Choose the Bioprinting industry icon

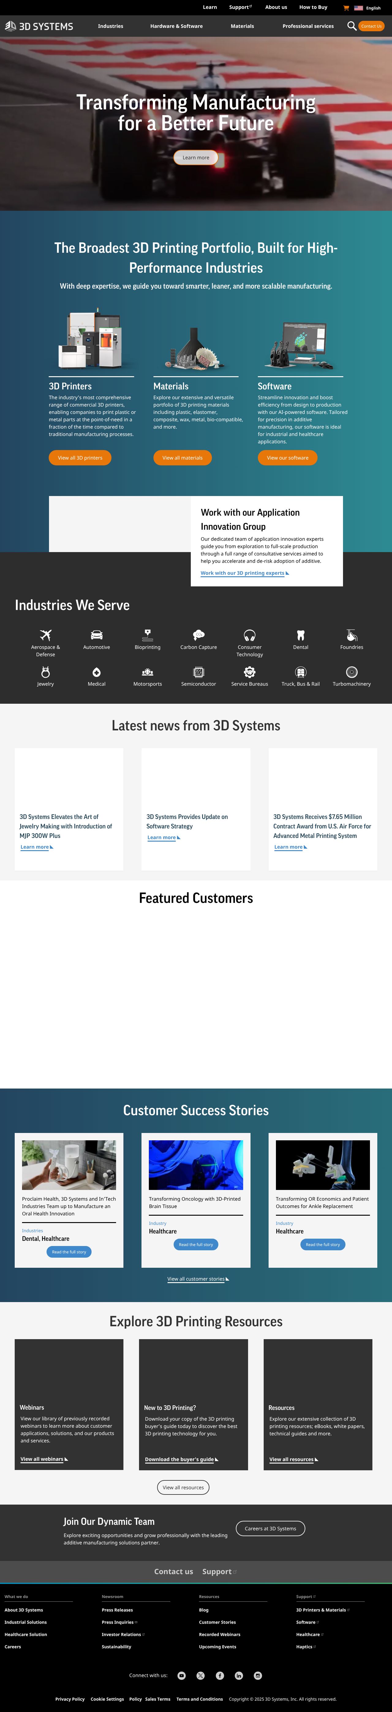click(x=148, y=635)
